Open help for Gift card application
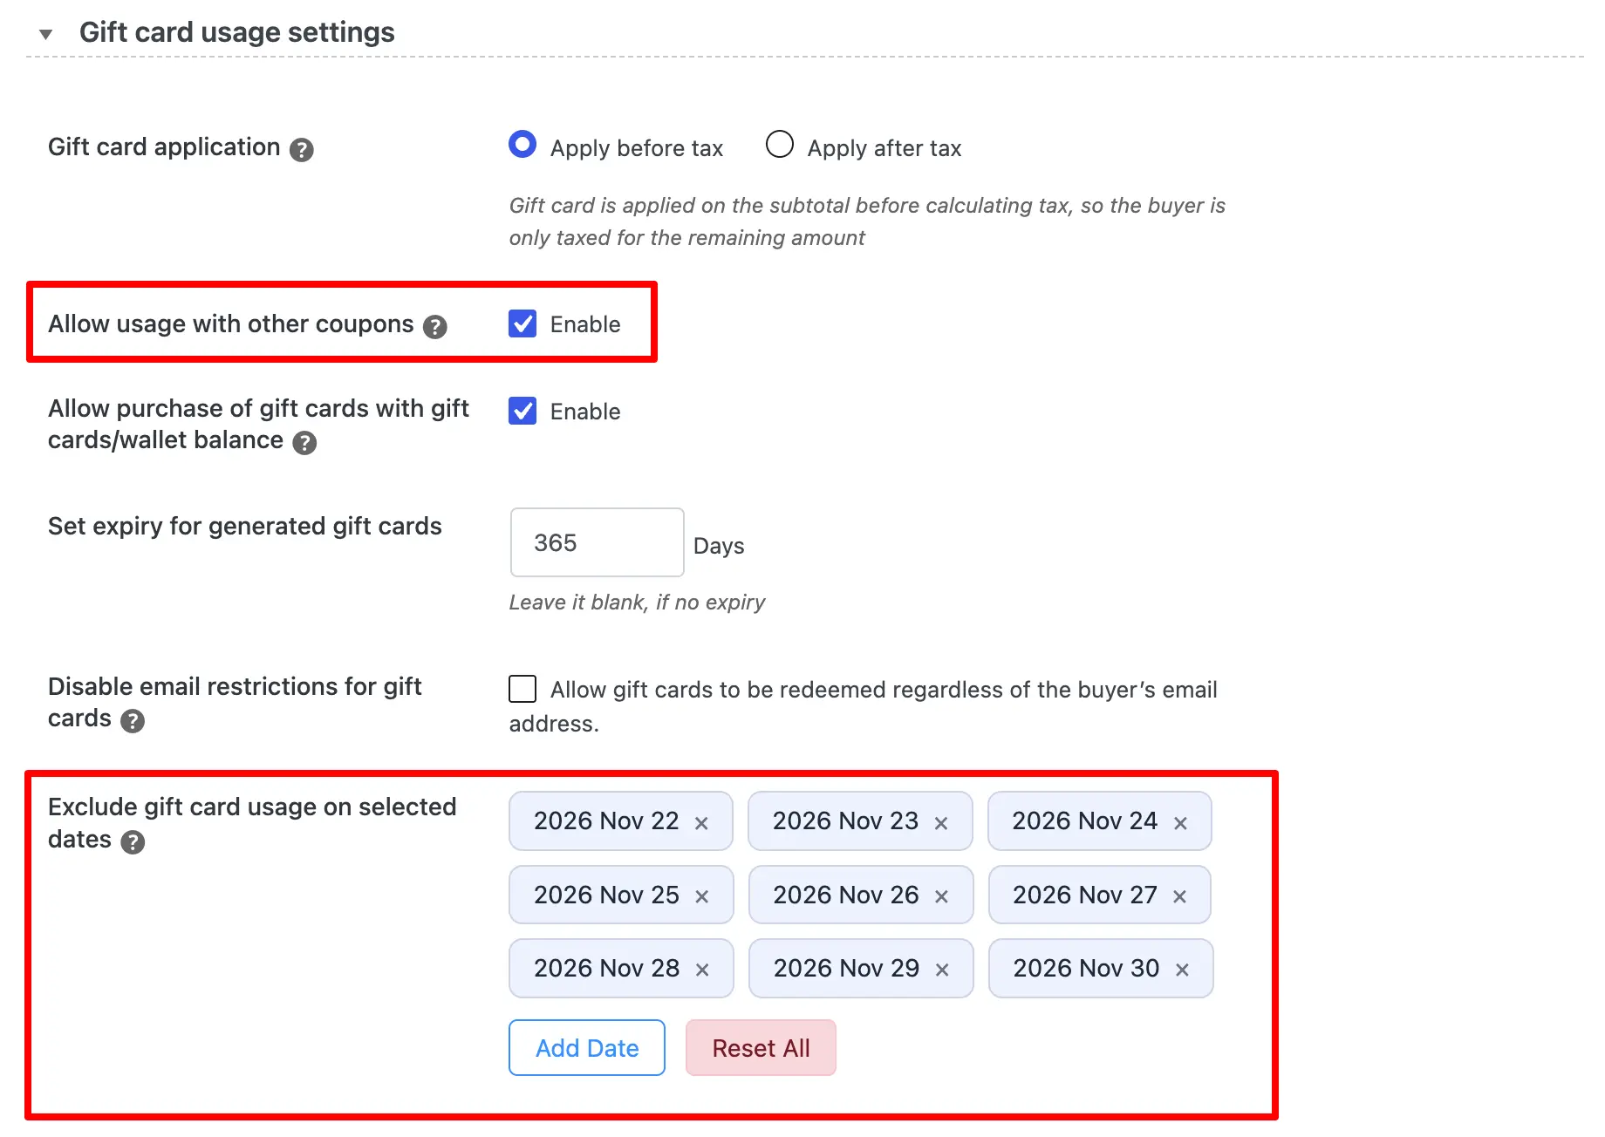The height and width of the screenshot is (1137, 1605). (302, 150)
